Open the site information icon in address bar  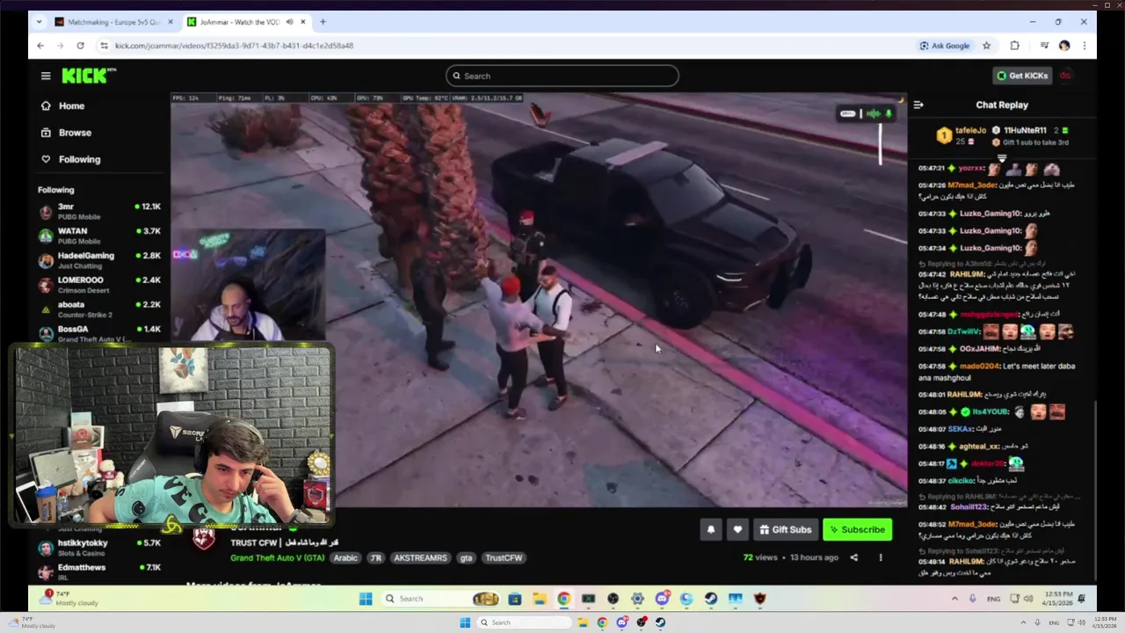[x=104, y=46]
